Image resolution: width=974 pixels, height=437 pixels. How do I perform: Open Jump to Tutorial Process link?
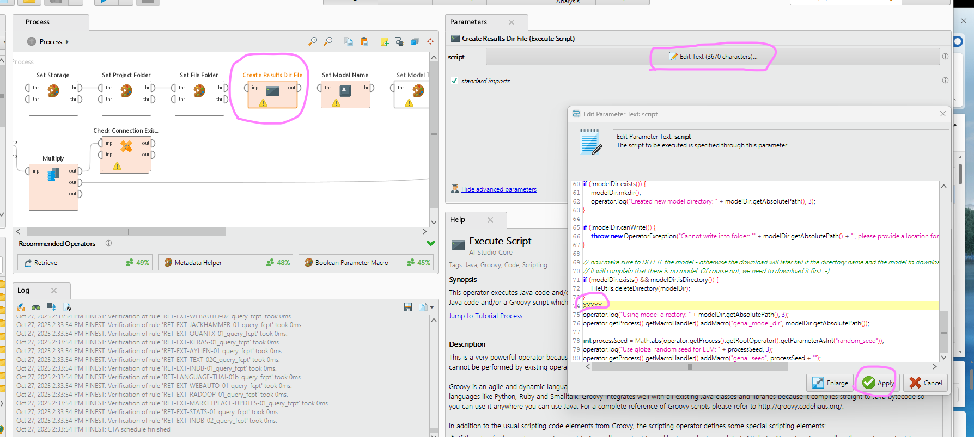pyautogui.click(x=485, y=316)
